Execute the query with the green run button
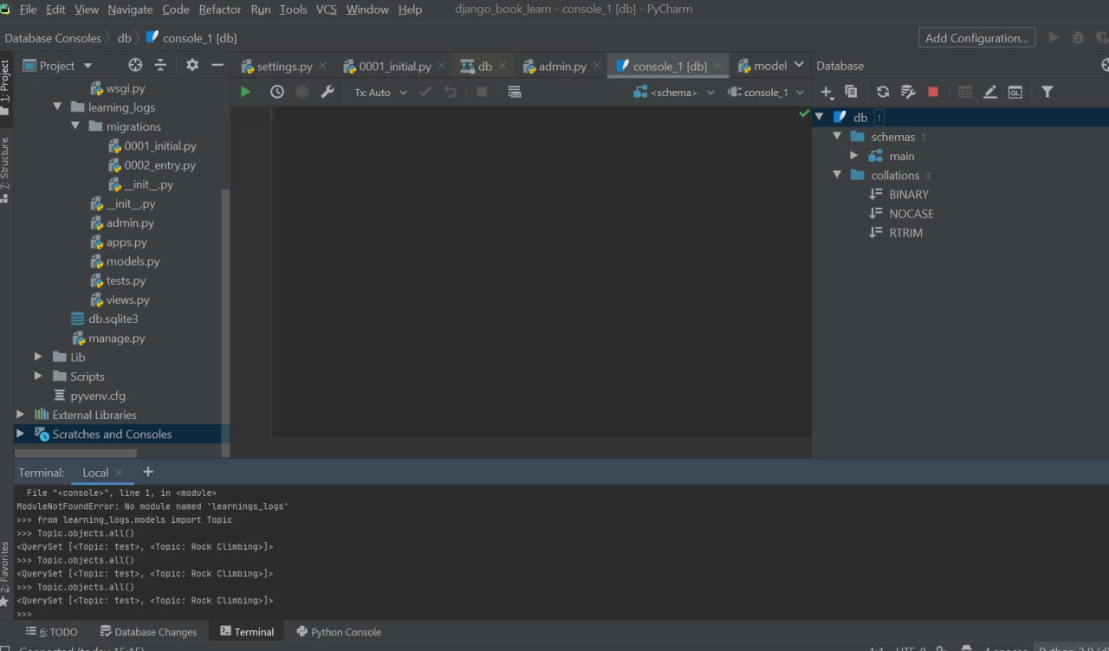The image size is (1109, 651). point(246,92)
